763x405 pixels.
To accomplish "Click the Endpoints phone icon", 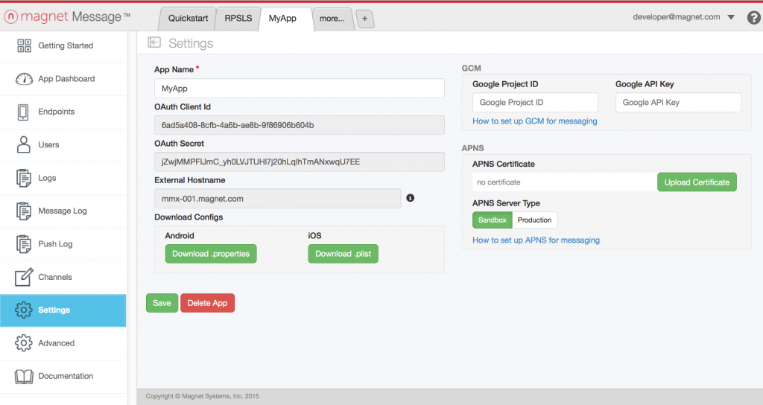I will [x=23, y=112].
